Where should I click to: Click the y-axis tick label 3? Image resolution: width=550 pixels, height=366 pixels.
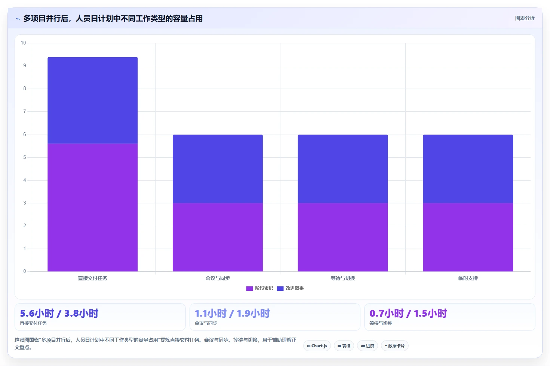[x=25, y=203]
